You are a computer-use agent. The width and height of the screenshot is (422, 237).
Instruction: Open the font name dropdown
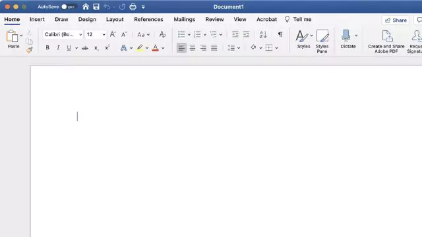point(80,35)
